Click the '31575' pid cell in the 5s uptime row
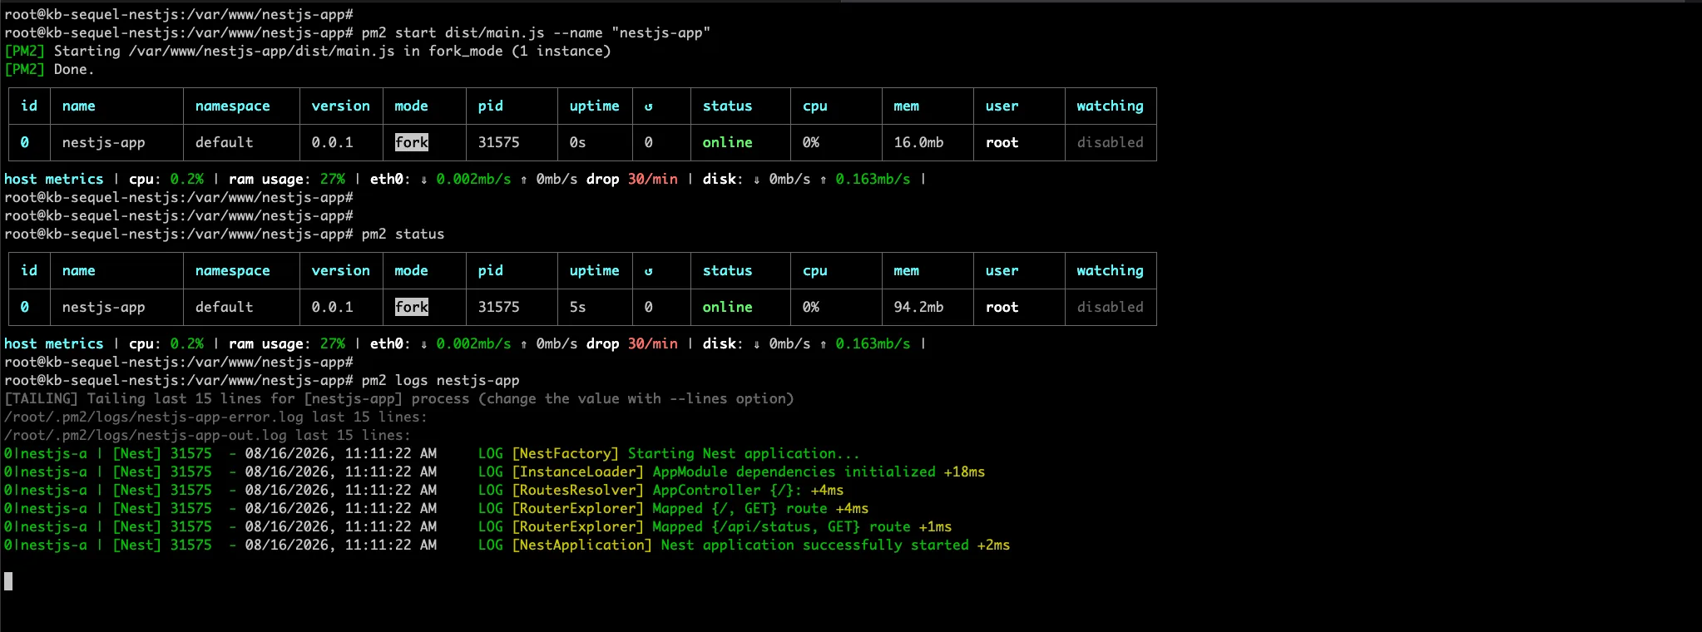This screenshot has width=1702, height=632. 499,307
